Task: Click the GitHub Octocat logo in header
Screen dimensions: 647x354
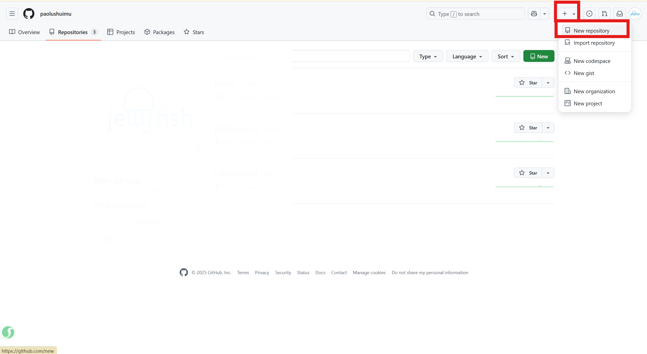Action: click(29, 14)
